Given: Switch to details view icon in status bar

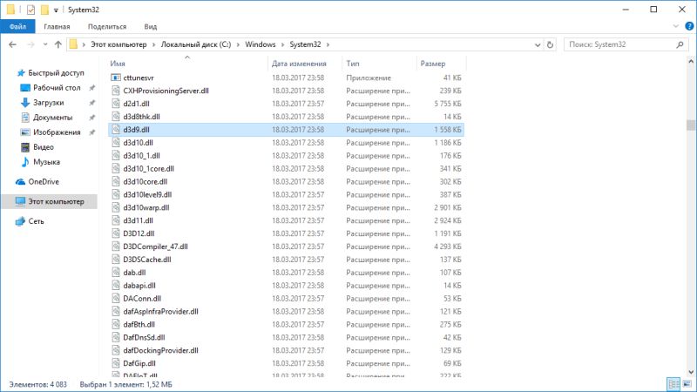Looking at the screenshot, I should (673, 384).
